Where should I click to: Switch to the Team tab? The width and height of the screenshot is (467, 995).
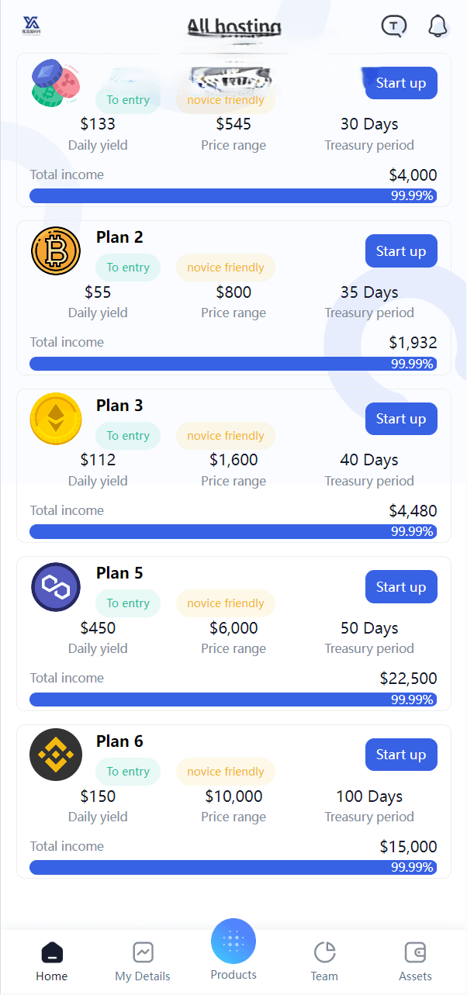tap(324, 962)
